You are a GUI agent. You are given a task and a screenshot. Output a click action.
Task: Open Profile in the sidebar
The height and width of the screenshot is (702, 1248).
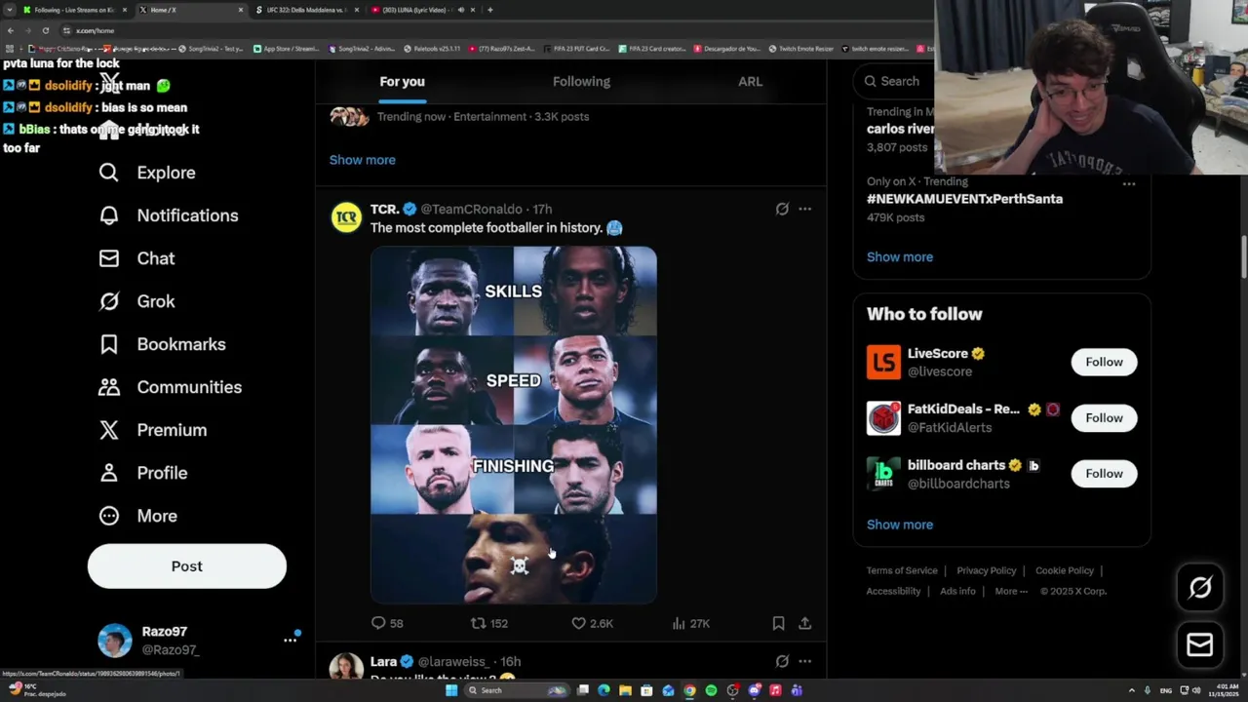[142, 473]
